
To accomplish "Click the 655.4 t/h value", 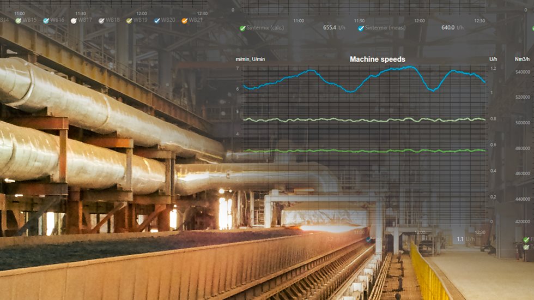I will (333, 28).
